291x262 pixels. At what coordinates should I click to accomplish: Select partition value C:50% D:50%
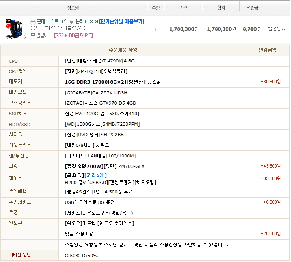tap(81, 256)
